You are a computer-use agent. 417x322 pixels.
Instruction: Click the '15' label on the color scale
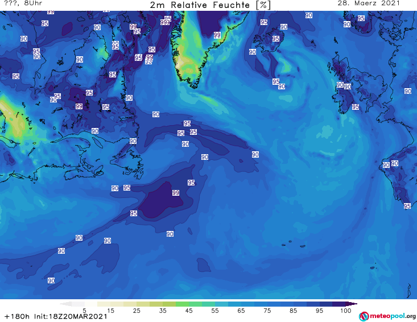pyautogui.click(x=110, y=311)
